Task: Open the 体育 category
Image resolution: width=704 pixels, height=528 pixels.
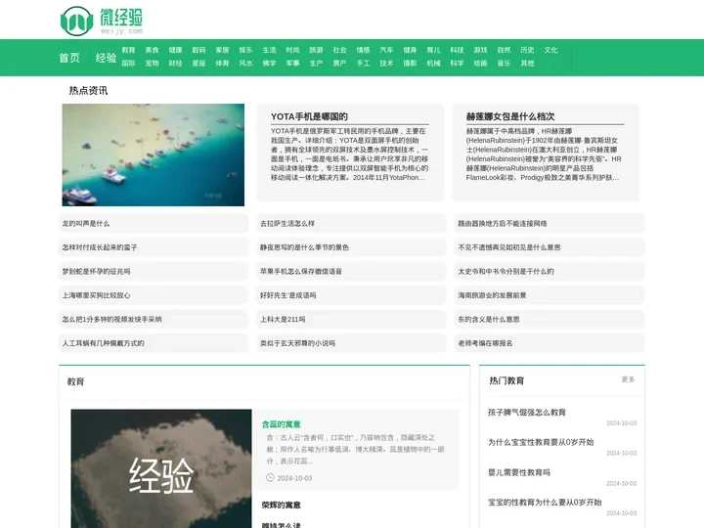Action: [x=222, y=64]
